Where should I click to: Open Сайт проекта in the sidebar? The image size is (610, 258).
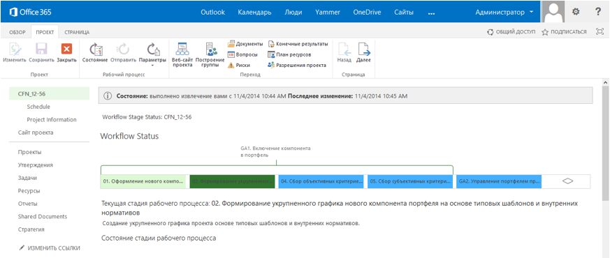point(36,132)
